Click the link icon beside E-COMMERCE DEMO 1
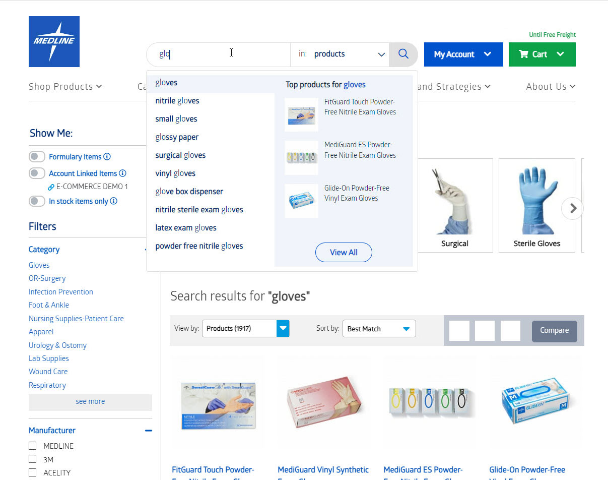608x480 pixels. pos(51,187)
